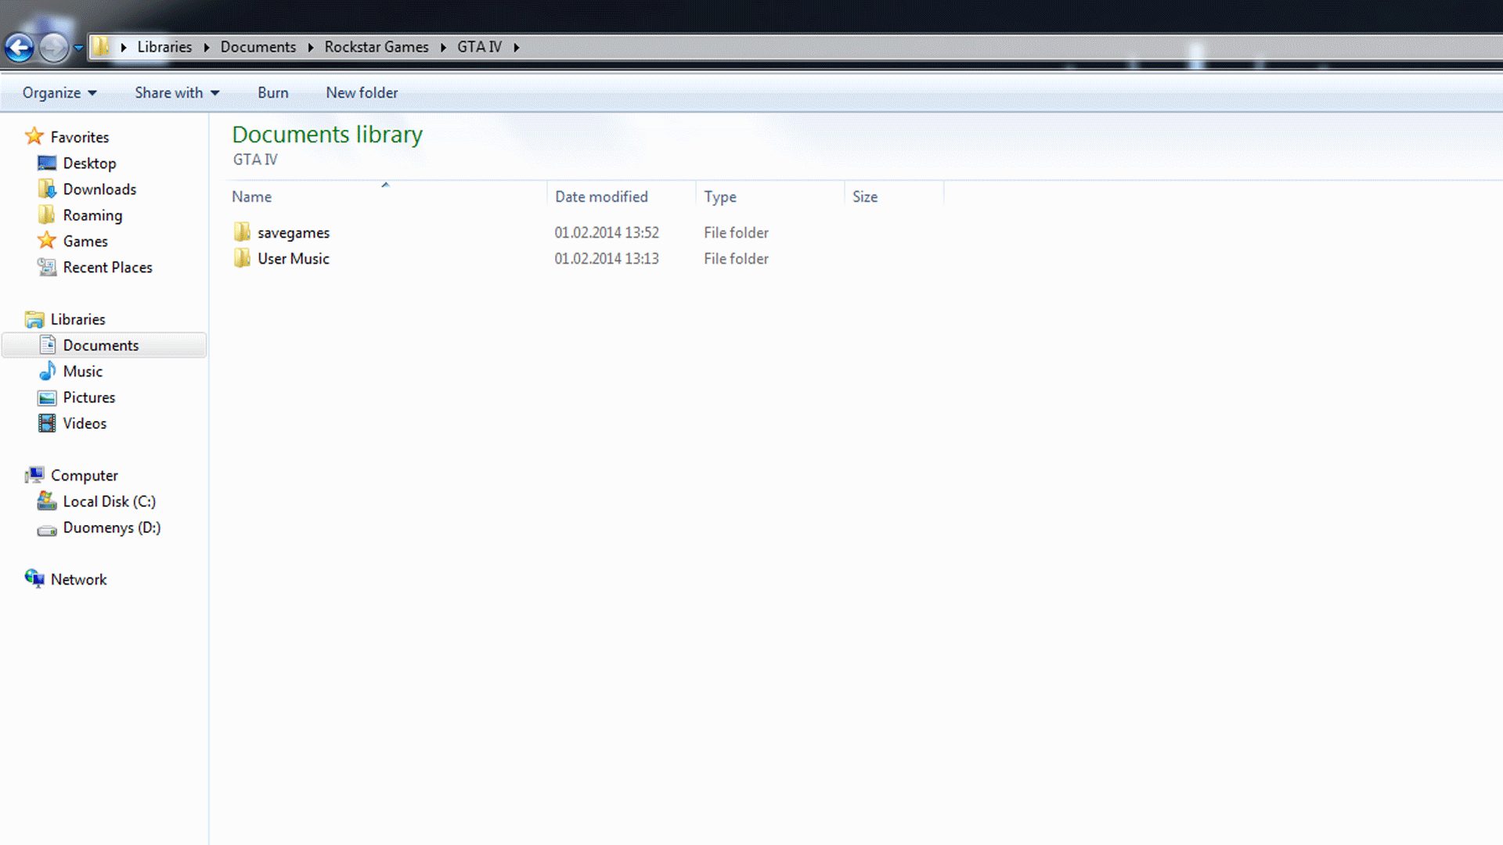
Task: Navigate to Rockstar Games in the breadcrumb
Action: 377,47
